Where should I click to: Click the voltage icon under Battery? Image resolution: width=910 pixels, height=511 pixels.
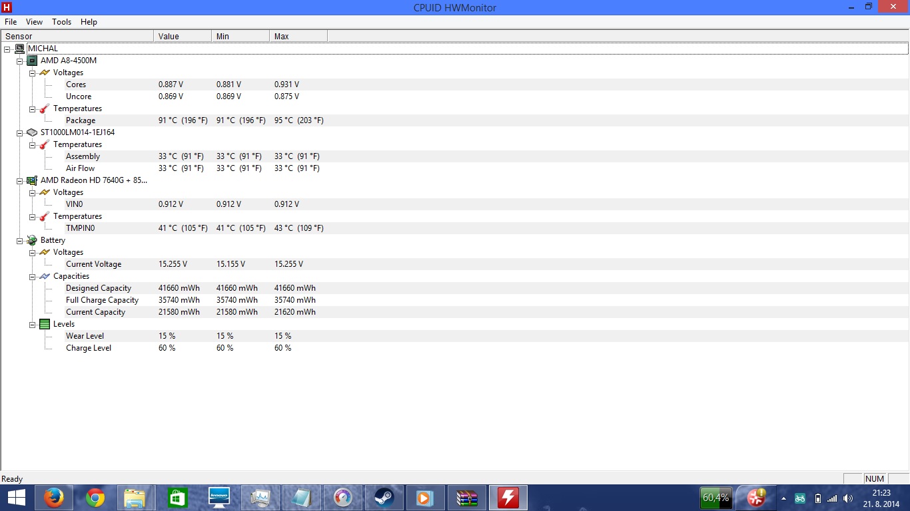45,252
